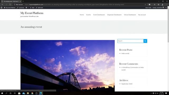
Task: Click 'A WordPress Commenter' comment author link
Action: point(130,68)
